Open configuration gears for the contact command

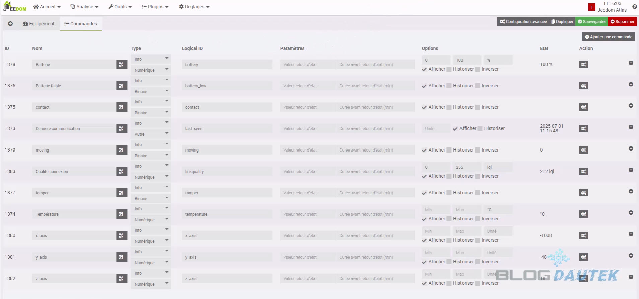(583, 107)
